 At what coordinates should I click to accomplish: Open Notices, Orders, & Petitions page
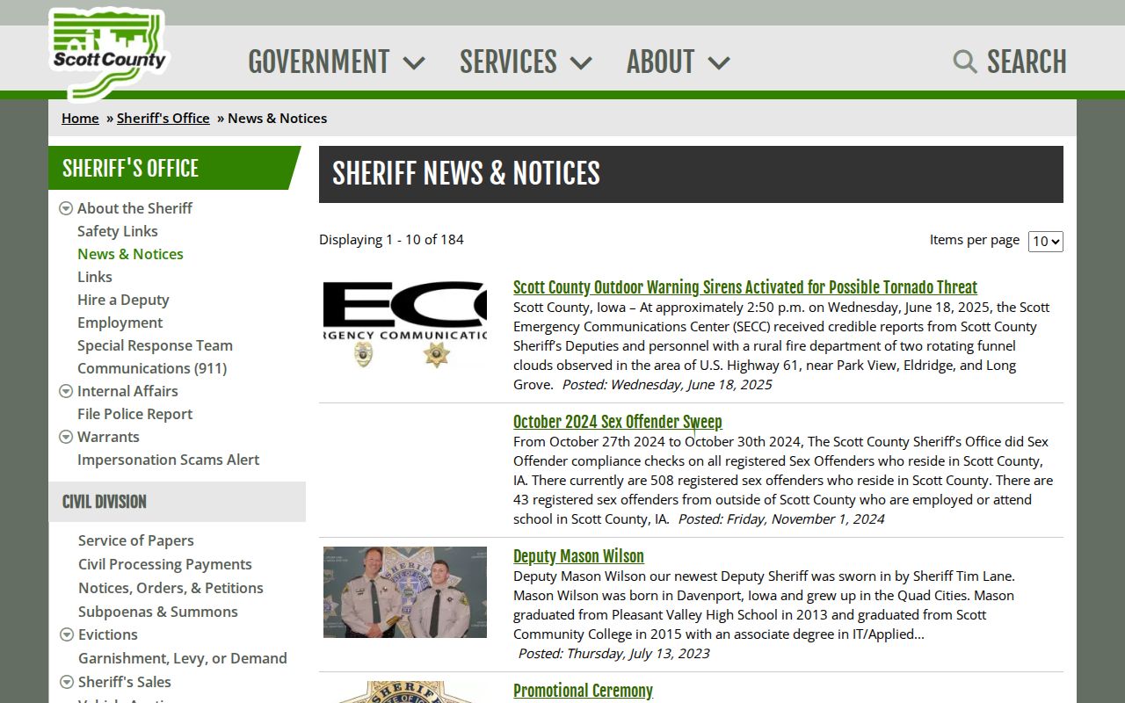coord(171,588)
